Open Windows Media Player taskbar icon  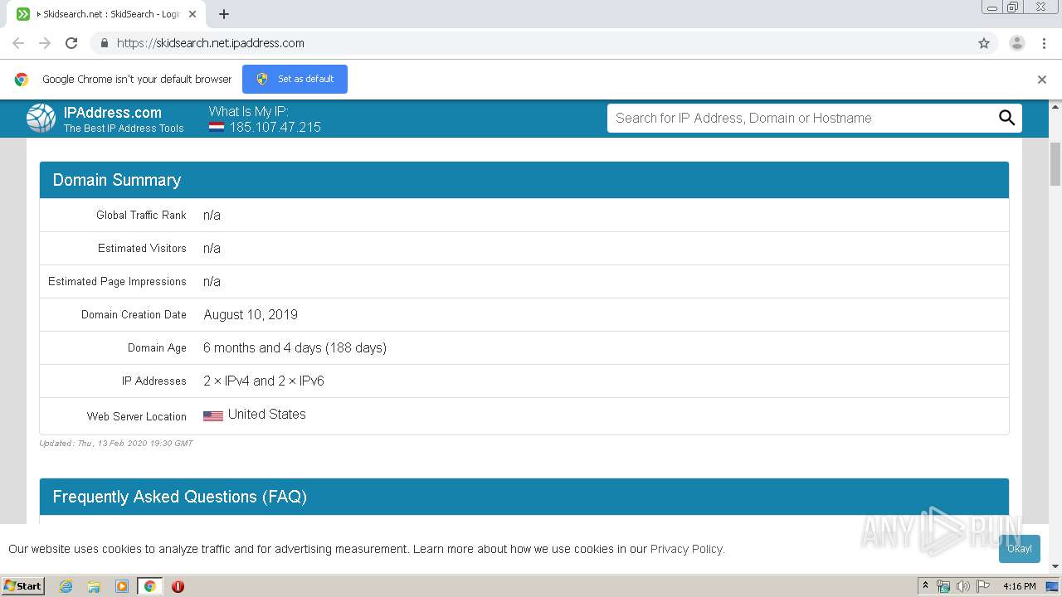tap(122, 586)
